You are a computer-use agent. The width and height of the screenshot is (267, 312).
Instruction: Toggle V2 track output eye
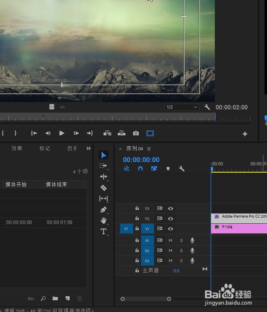[170, 218]
